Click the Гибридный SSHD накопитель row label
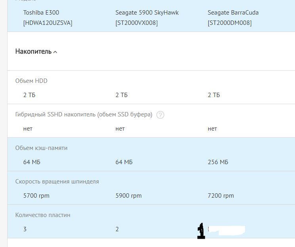 [84, 114]
